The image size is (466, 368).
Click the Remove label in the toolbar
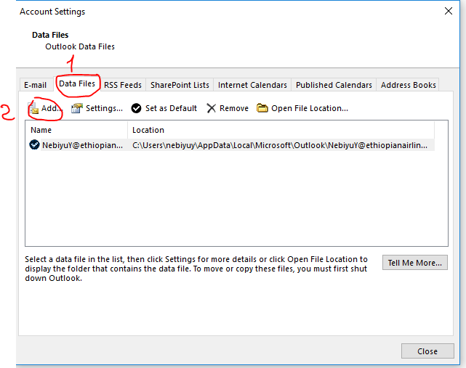234,108
